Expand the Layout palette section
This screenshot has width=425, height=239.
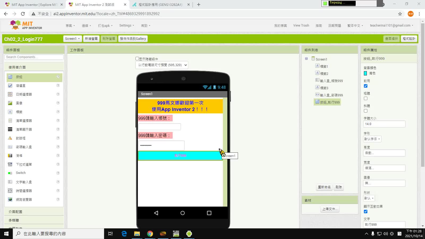tap(34, 212)
